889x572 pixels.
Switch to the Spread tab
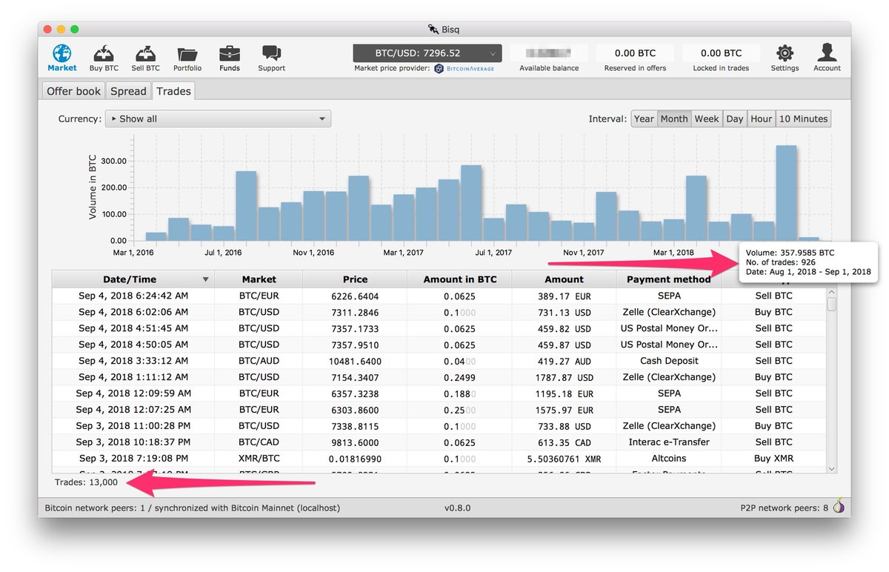click(128, 91)
